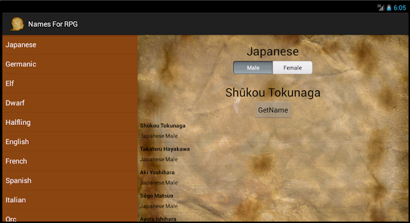The height and width of the screenshot is (223, 410).
Task: Open the Dwarf name category
Action: [70, 103]
